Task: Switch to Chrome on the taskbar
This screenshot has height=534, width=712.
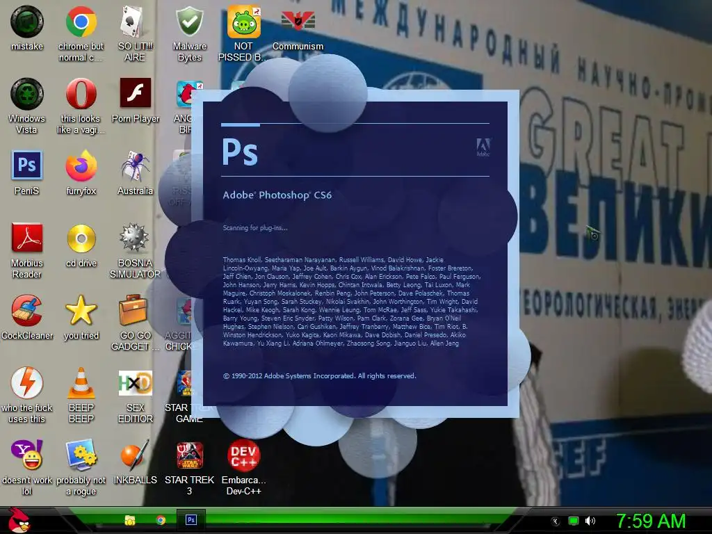Action: [x=161, y=520]
